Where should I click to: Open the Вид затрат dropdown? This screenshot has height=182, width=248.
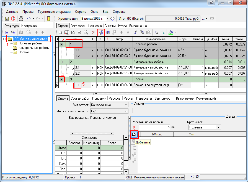tap(126, 105)
